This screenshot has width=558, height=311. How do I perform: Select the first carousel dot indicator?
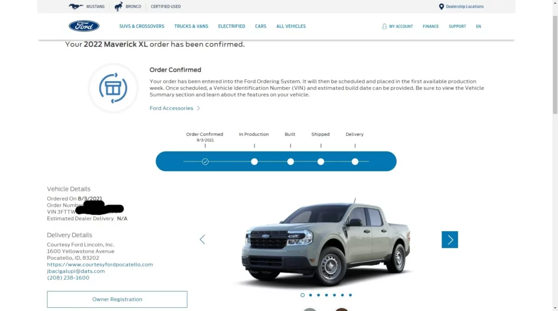coord(302,295)
